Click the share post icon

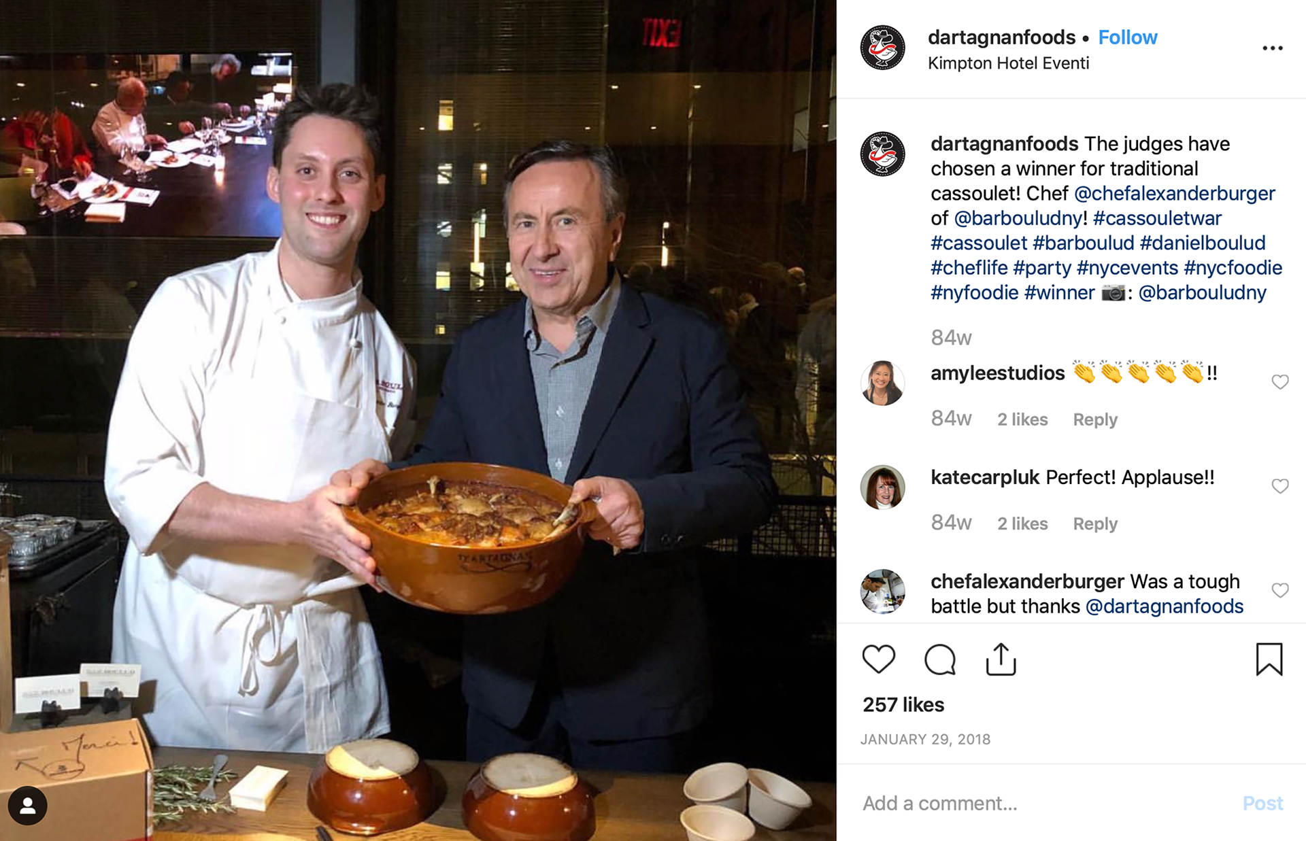[1001, 659]
